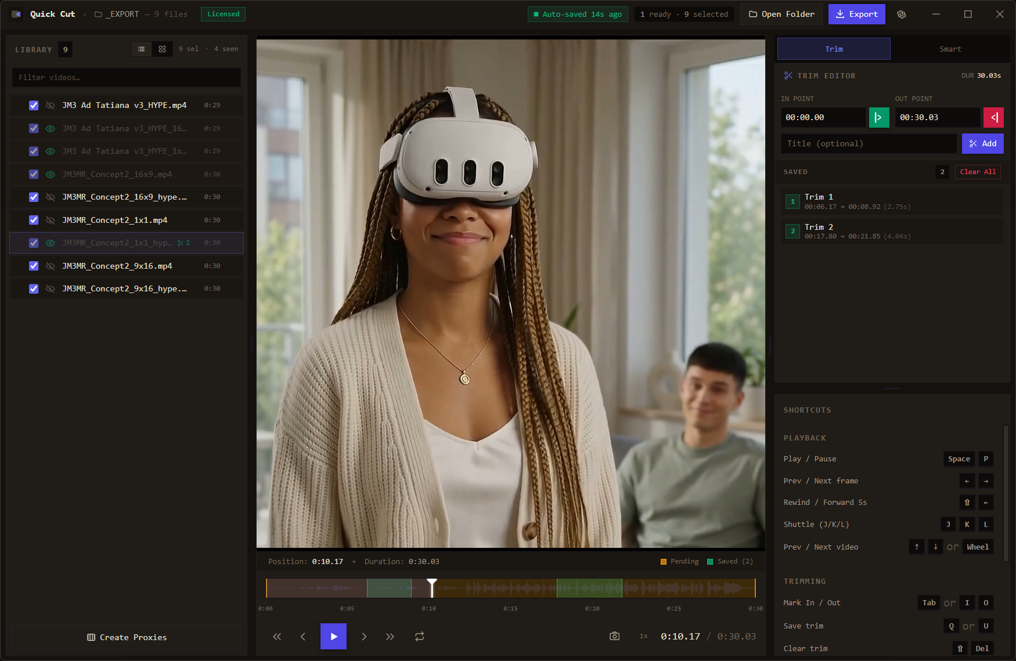This screenshot has width=1016, height=661.
Task: Select JM3MR_Concept2_9x16.mp4 file name
Action: pos(117,266)
